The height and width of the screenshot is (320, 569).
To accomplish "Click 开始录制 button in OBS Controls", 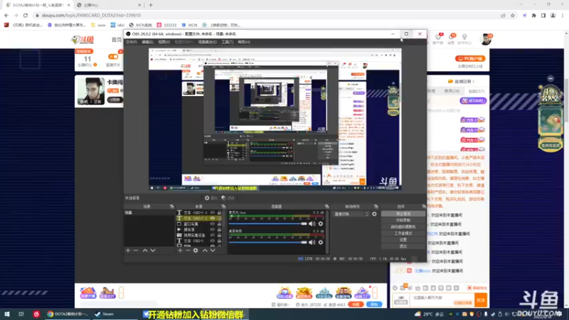I will [403, 220].
